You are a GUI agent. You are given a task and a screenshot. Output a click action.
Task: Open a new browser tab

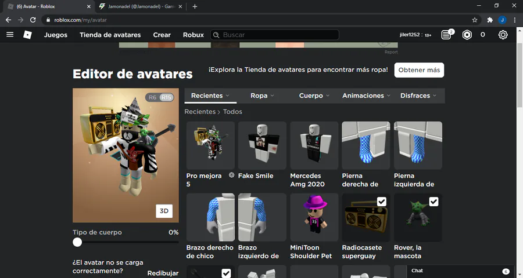(x=195, y=6)
